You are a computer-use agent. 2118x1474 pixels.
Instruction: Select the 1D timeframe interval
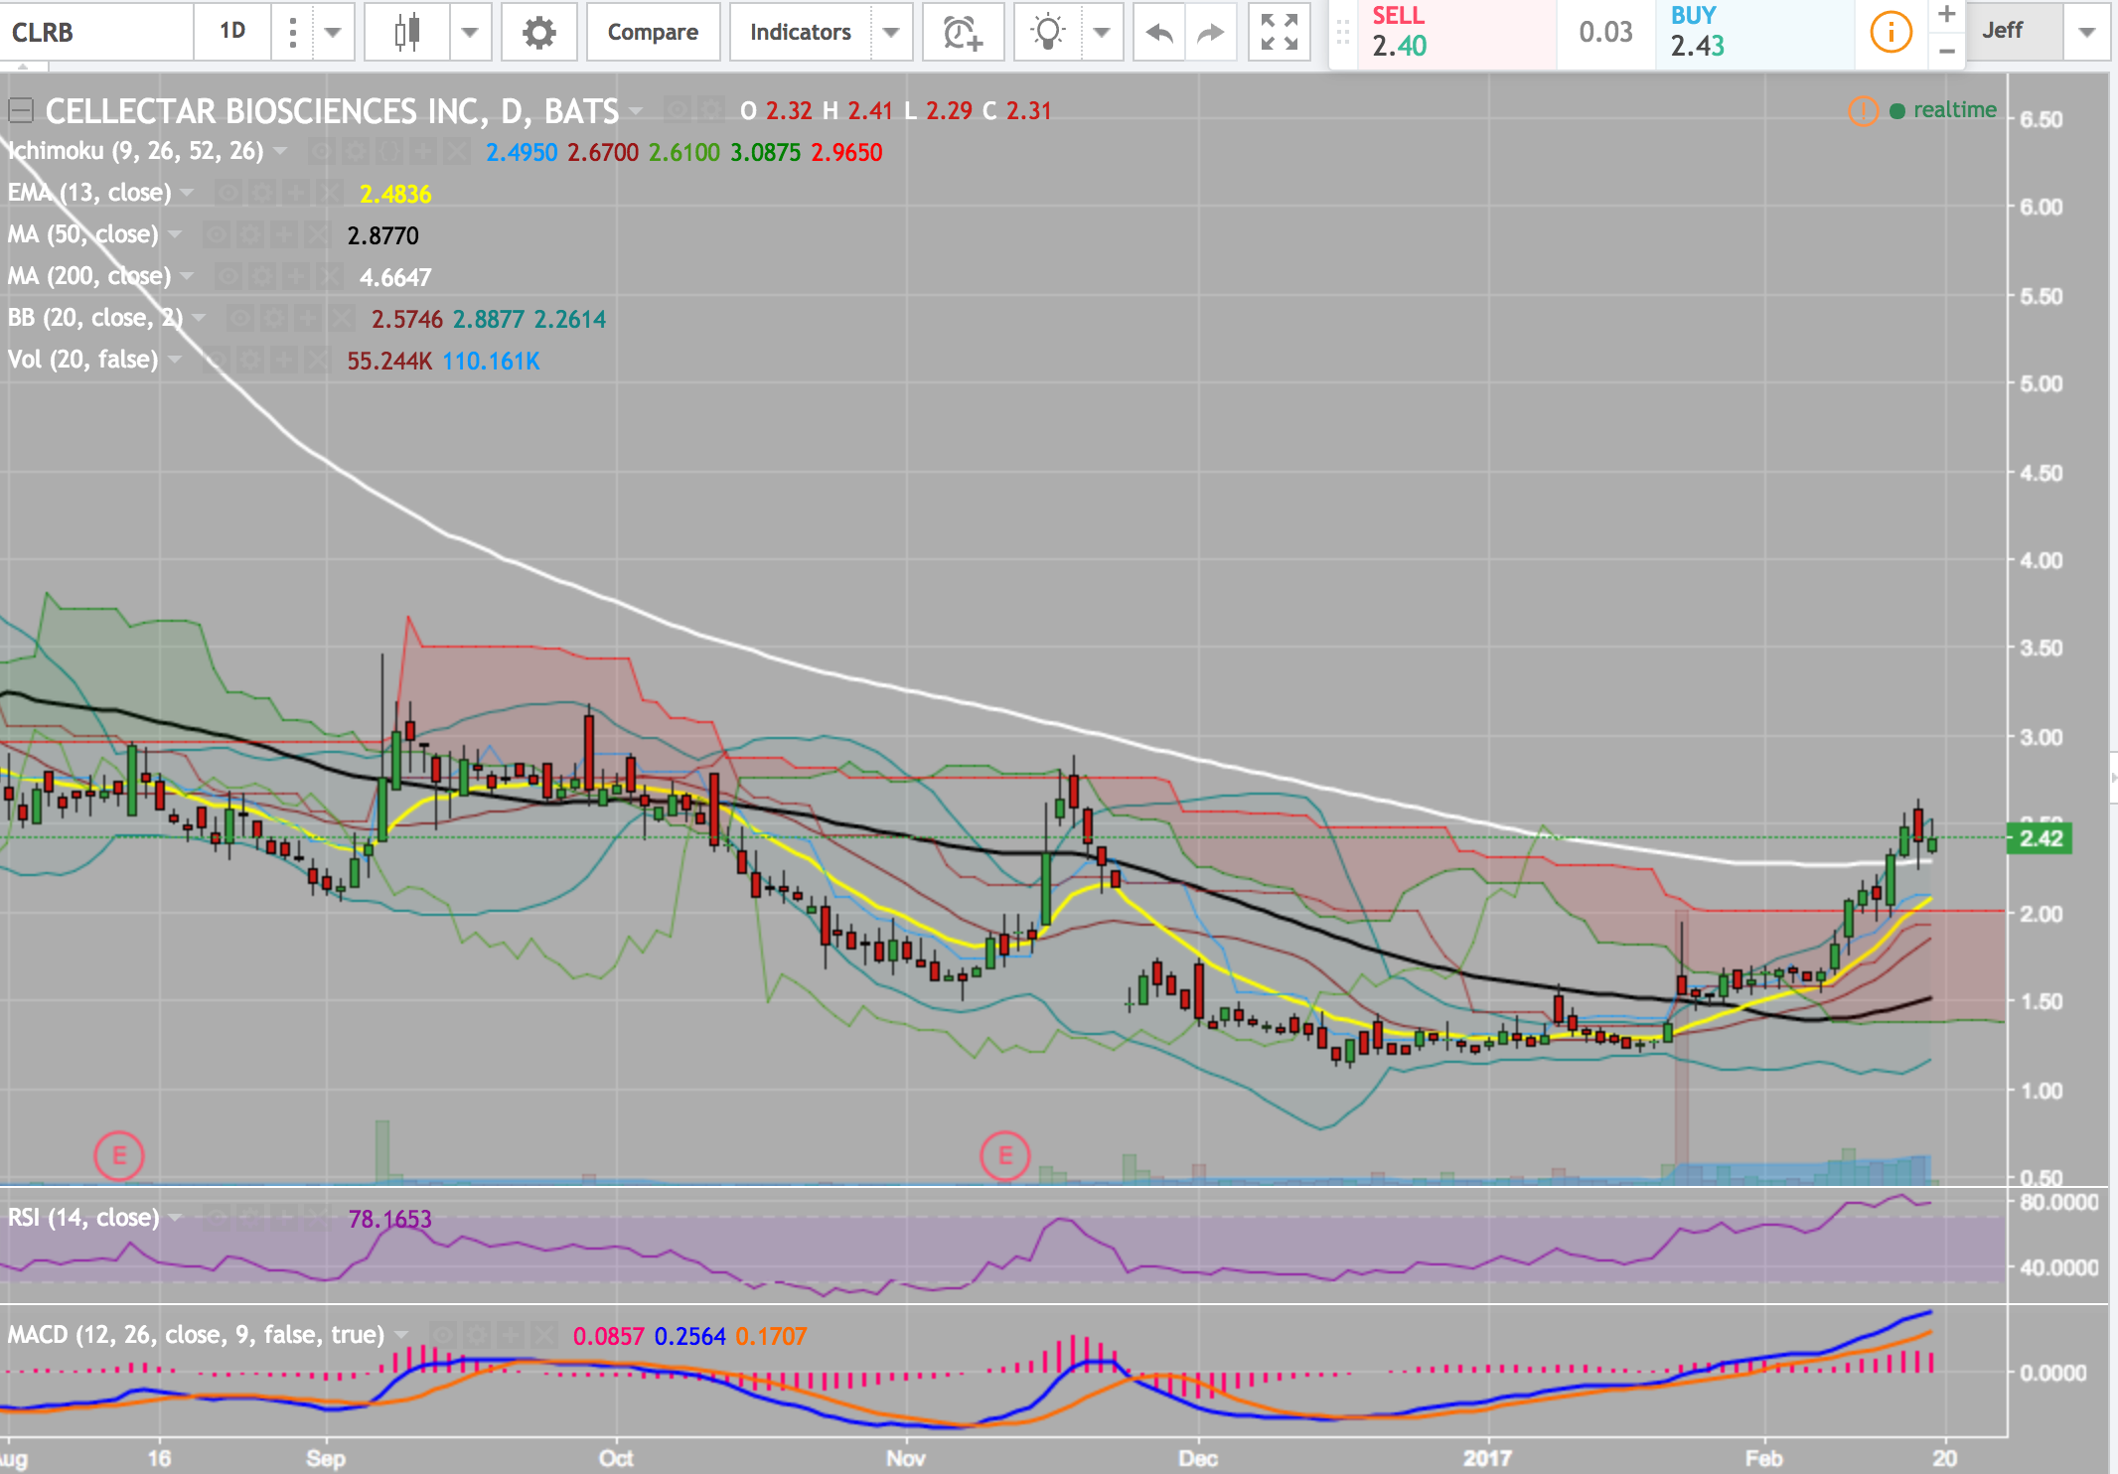(232, 32)
